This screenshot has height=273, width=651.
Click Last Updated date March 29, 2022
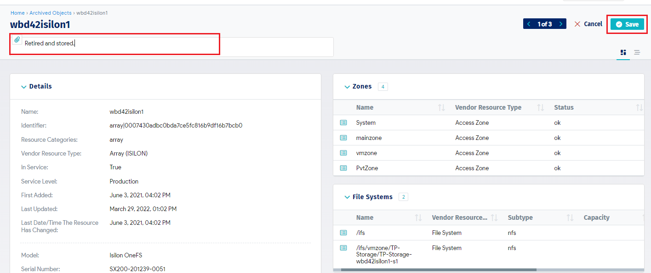pos(143,209)
